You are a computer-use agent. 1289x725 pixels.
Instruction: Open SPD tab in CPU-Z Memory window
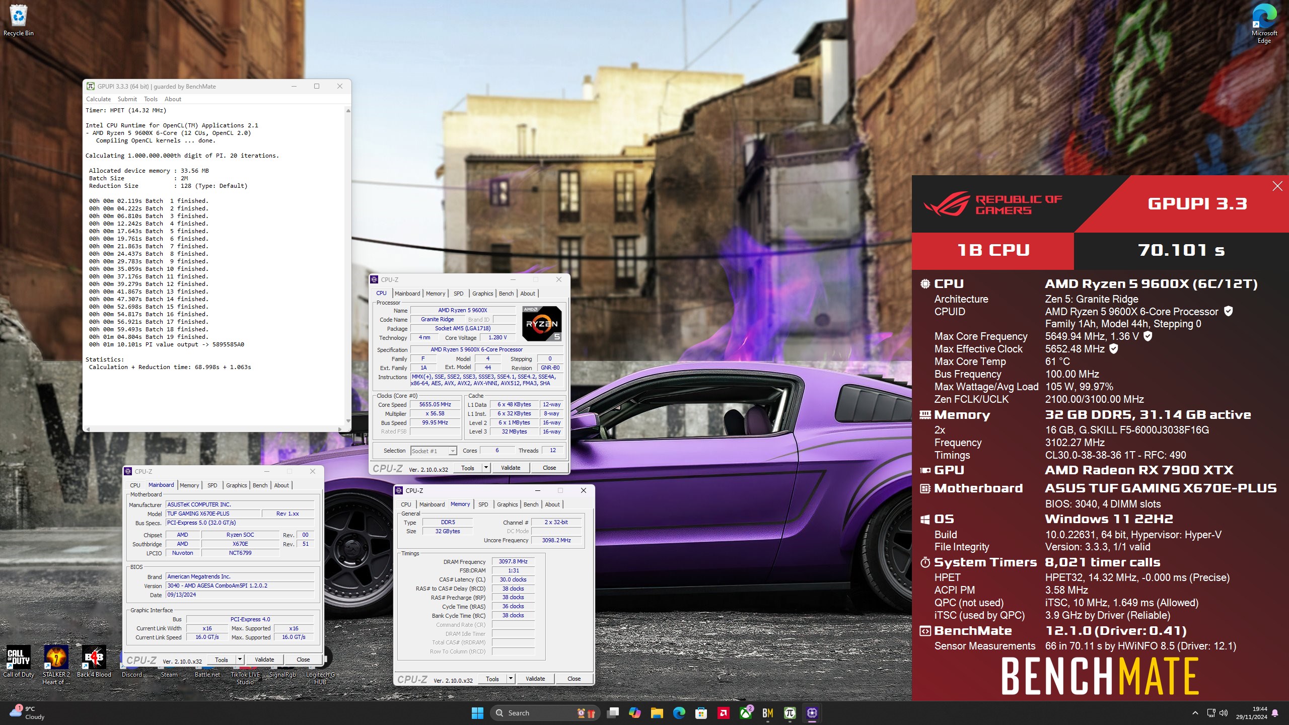pos(483,504)
